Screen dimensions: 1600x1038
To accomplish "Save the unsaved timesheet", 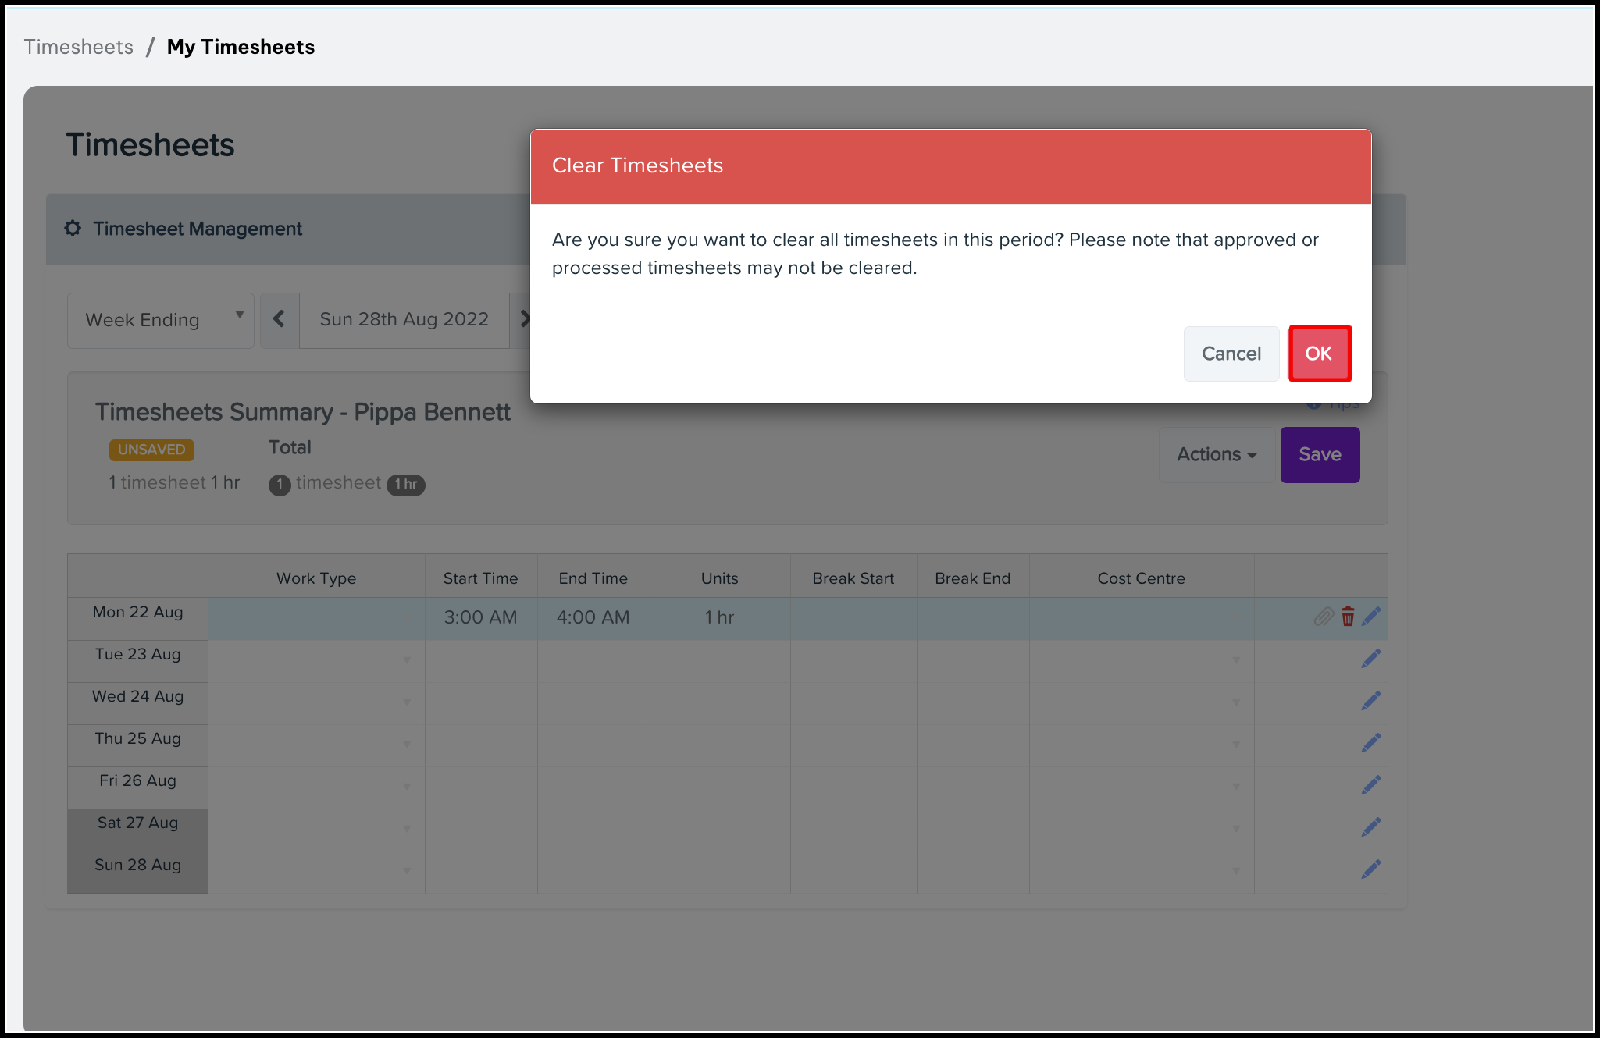I will [1320, 454].
